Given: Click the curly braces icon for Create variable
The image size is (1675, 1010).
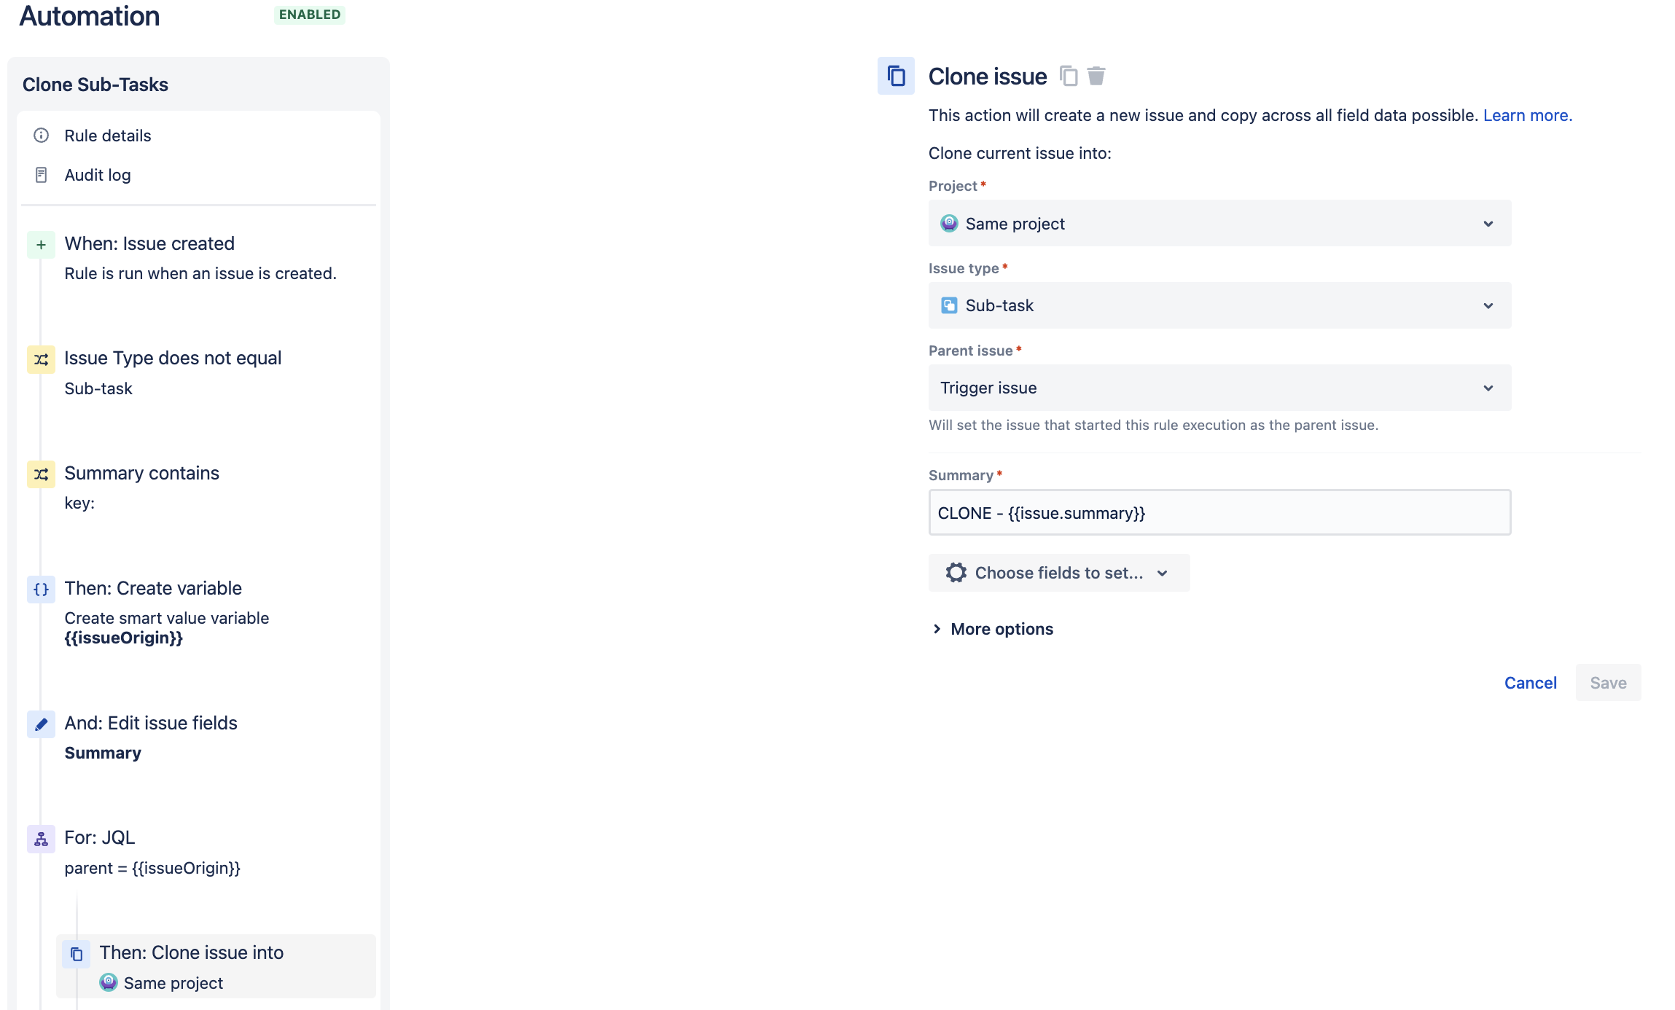Looking at the screenshot, I should (41, 590).
